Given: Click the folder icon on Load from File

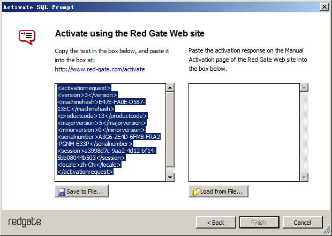Looking at the screenshot, I should 195,191.
